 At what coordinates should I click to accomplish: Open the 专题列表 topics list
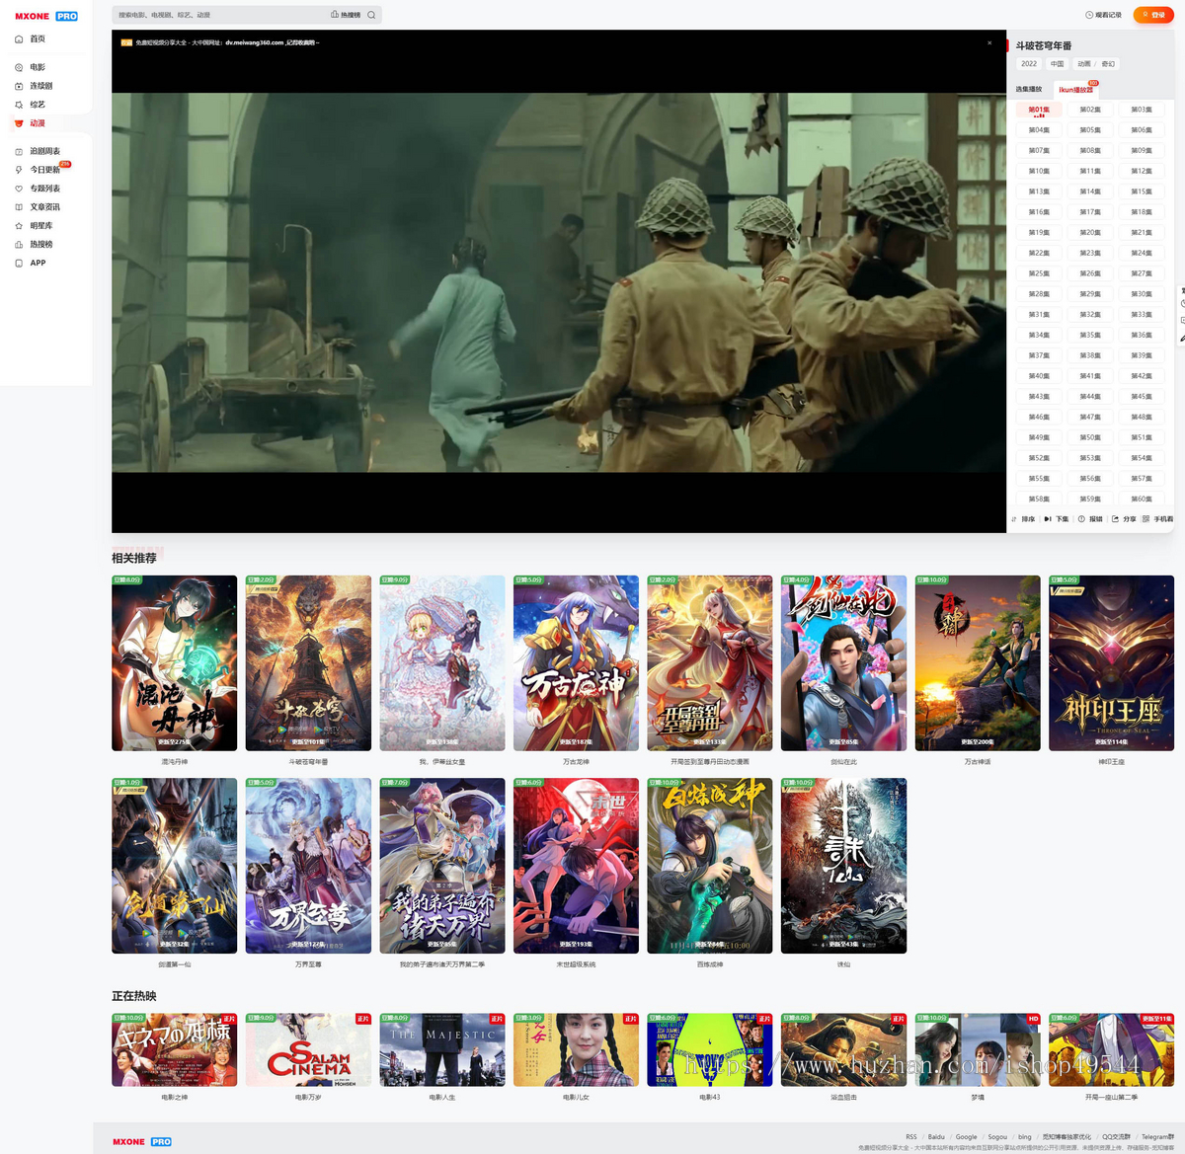(38, 189)
